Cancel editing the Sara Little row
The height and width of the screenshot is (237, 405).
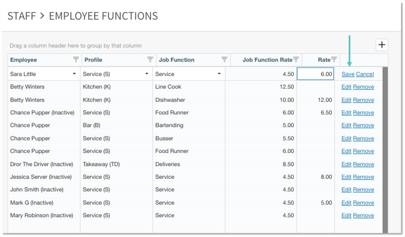coord(365,74)
